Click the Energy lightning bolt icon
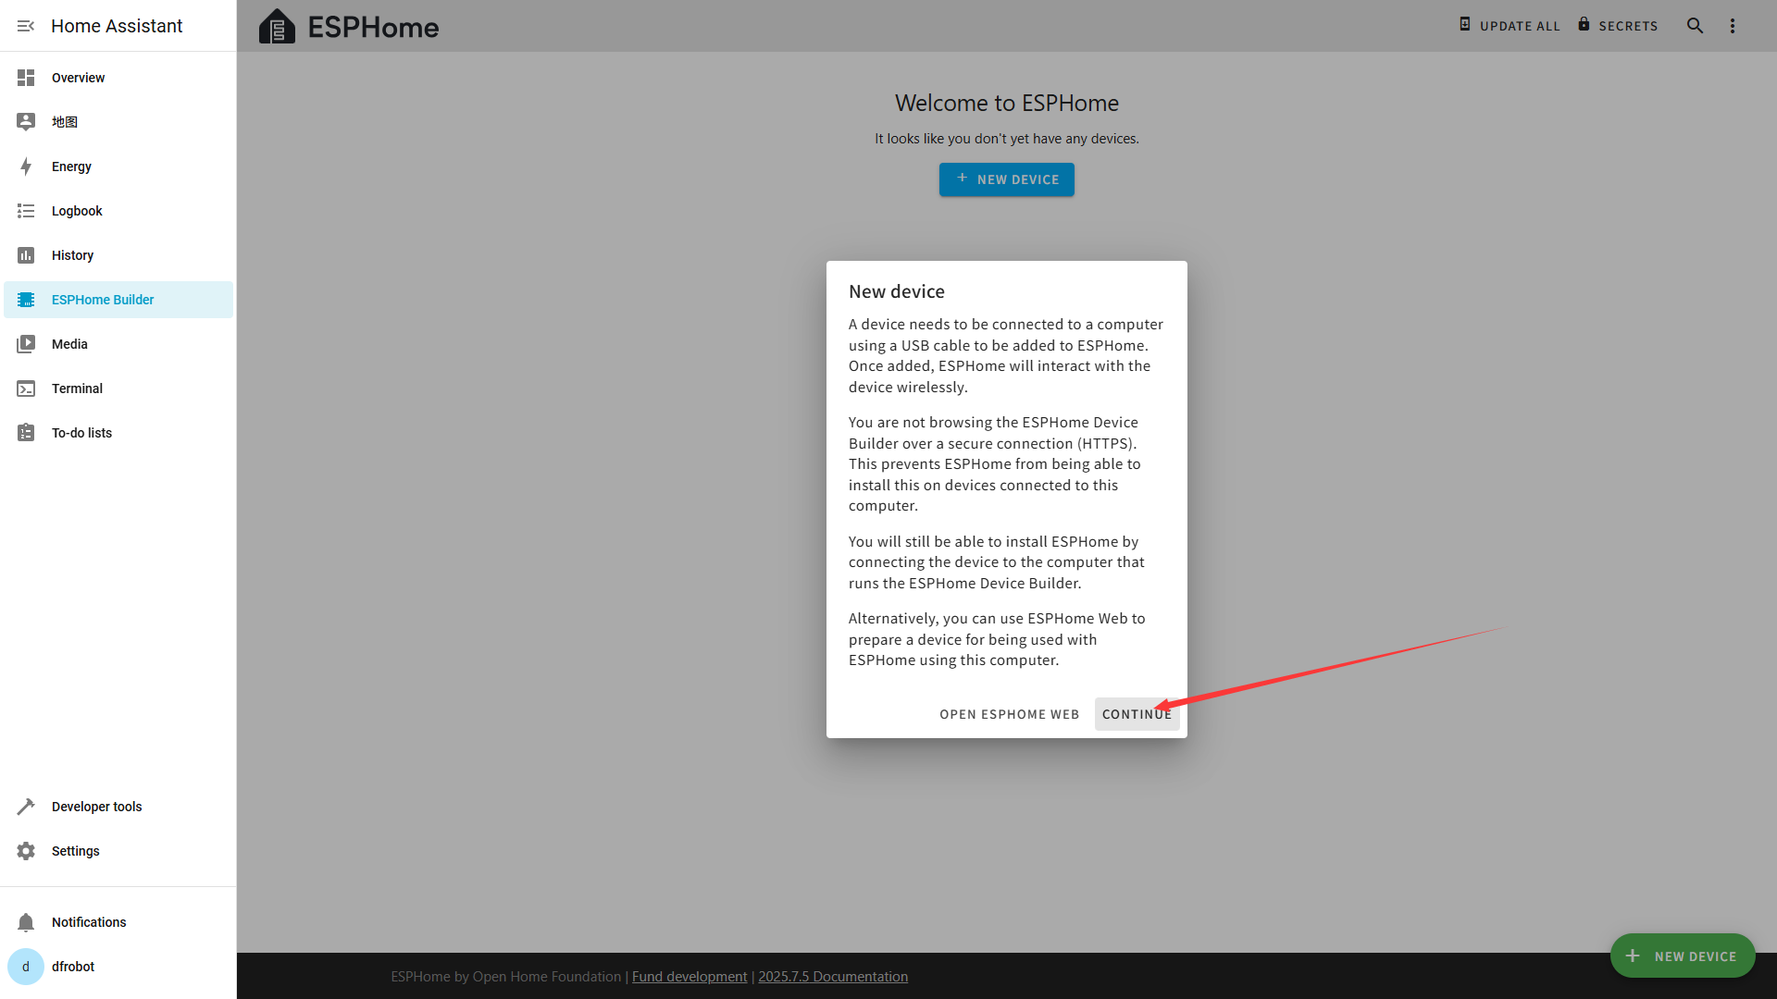 [x=26, y=166]
